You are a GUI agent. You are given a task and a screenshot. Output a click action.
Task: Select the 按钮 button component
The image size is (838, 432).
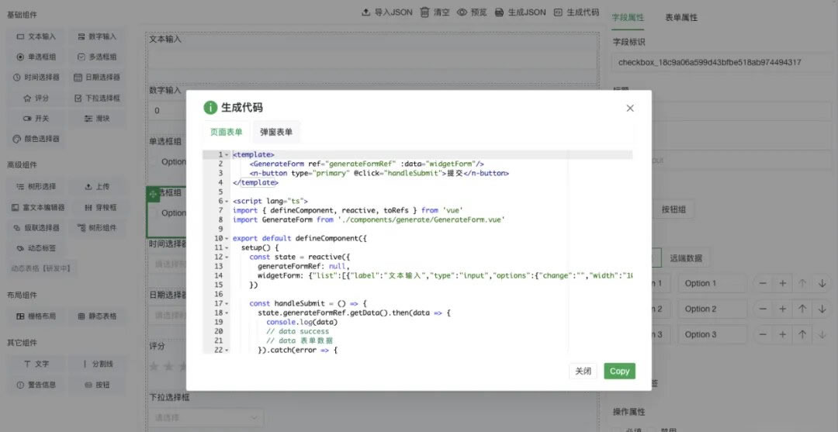(x=97, y=385)
